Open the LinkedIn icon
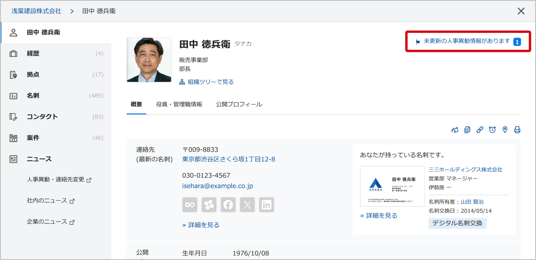This screenshot has width=536, height=260. point(266,205)
